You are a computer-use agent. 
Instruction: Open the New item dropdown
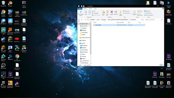(126, 11)
